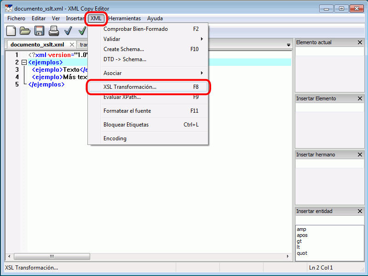Screen dimensions: 368x276
Task: Choose Formatear el fuente
Action: (148, 111)
